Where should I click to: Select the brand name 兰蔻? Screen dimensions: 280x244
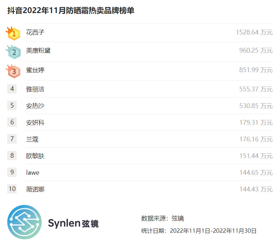click(x=32, y=139)
